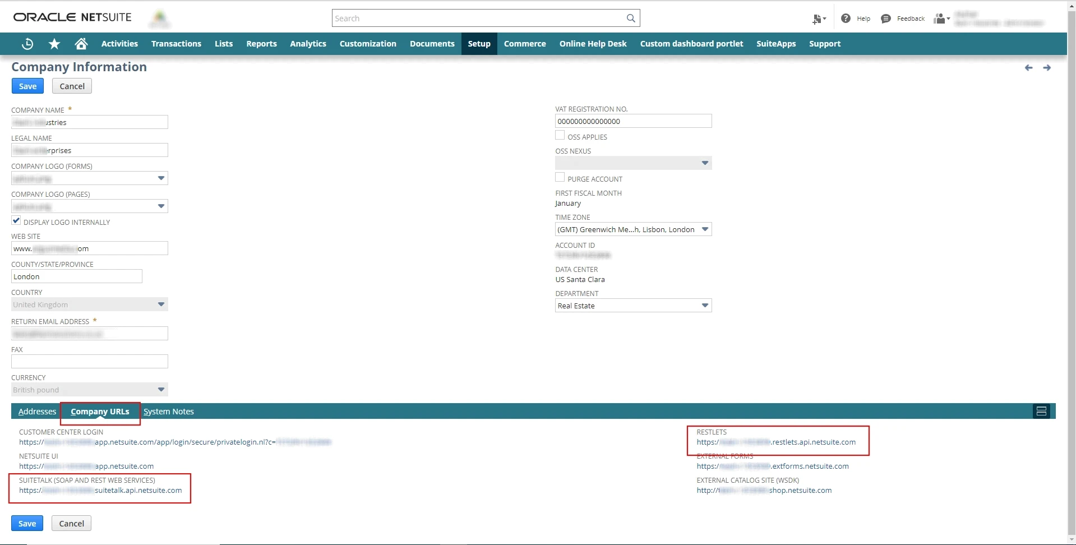Toggle the subtab layout view icon
1076x545 pixels.
click(x=1041, y=412)
